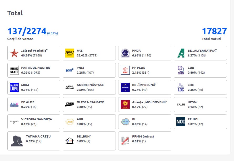Click the ALDE party logo
This screenshot has height=161, width=234.
[14, 105]
